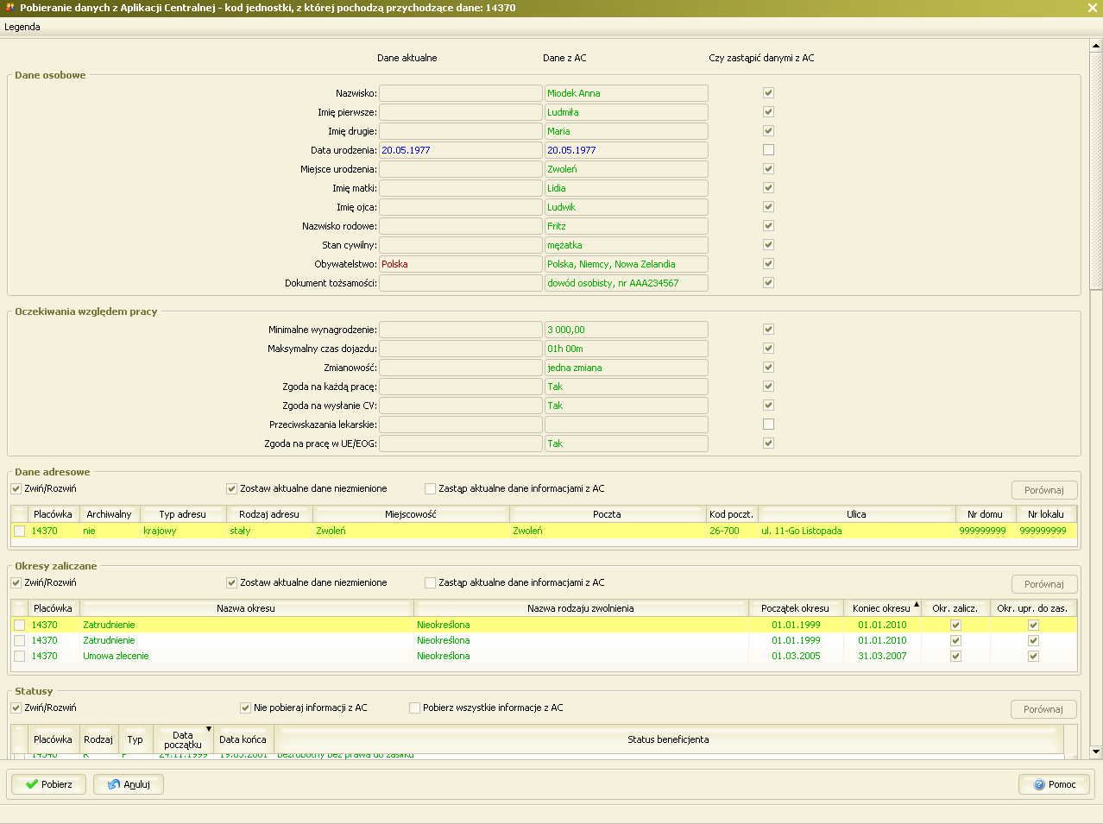
Task: Click Ulica column header
Action: point(856,514)
